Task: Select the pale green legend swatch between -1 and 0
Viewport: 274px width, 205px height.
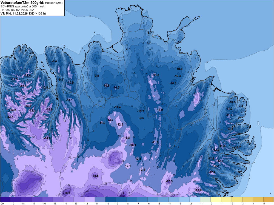Action: [205, 200]
